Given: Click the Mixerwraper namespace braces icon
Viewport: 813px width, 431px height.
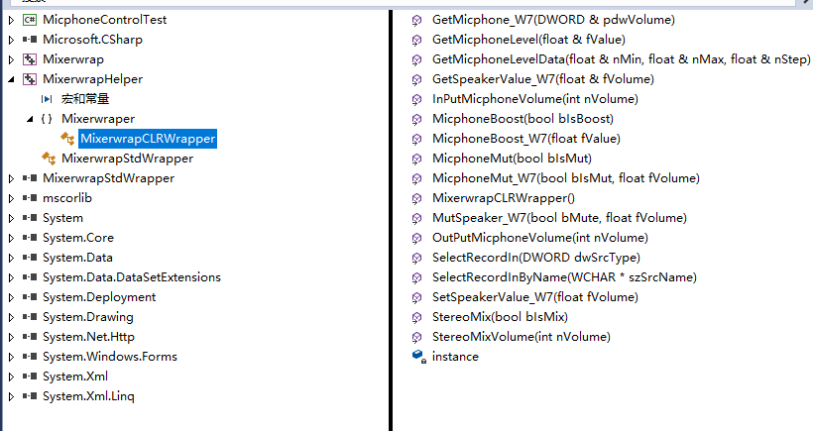Looking at the screenshot, I should point(47,119).
